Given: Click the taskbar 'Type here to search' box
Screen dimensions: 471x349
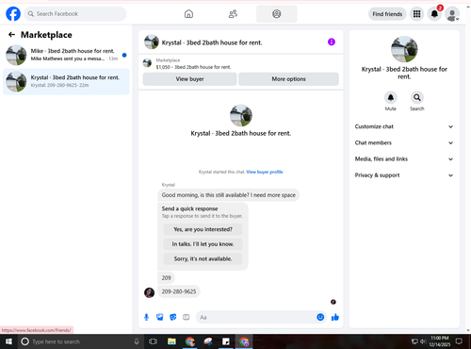Looking at the screenshot, I should coord(80,341).
